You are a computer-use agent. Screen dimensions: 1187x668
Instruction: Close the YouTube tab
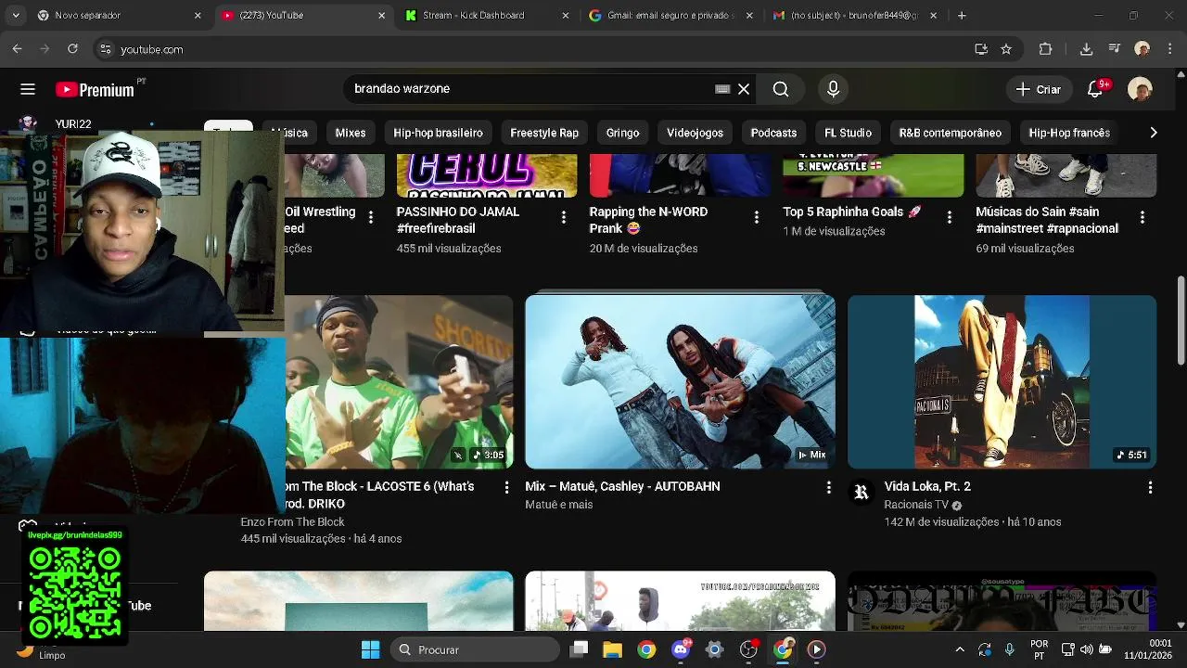[x=381, y=16]
